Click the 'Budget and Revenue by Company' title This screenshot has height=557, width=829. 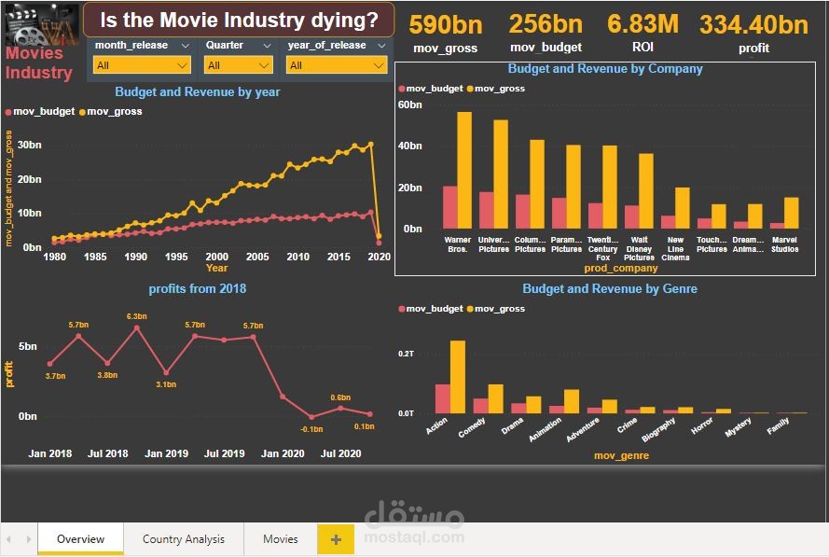605,69
